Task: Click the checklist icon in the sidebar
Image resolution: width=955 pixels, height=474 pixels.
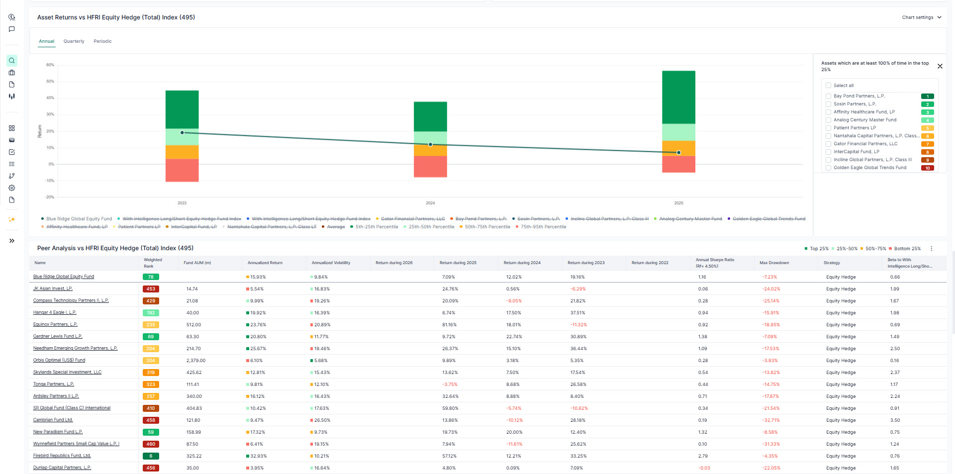Action: pos(11,164)
